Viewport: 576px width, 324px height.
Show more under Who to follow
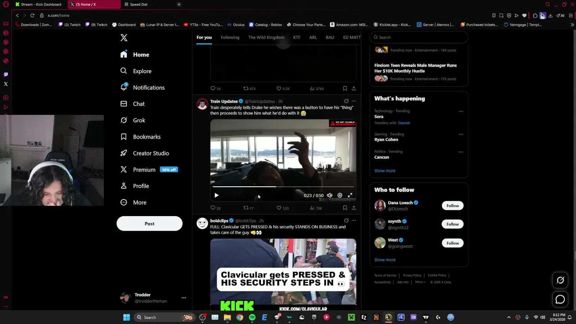click(x=385, y=260)
